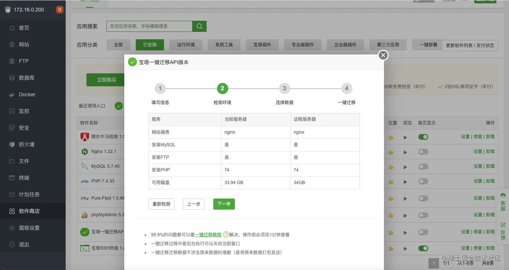Image resolution: width=509 pixels, height=270 pixels.
Task: Open 防火墙 in the sidebar
Action: 33,144
